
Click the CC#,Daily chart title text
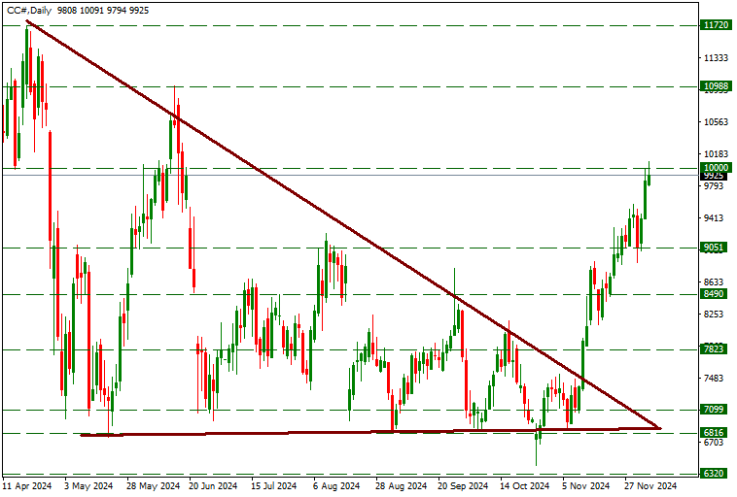tap(29, 11)
